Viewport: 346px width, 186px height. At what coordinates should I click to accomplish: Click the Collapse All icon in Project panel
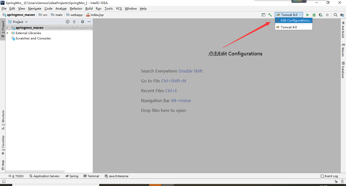(74, 22)
